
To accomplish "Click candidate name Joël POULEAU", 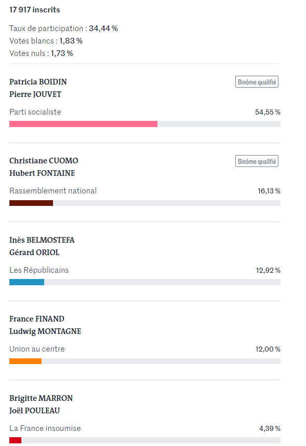I will click(x=34, y=411).
